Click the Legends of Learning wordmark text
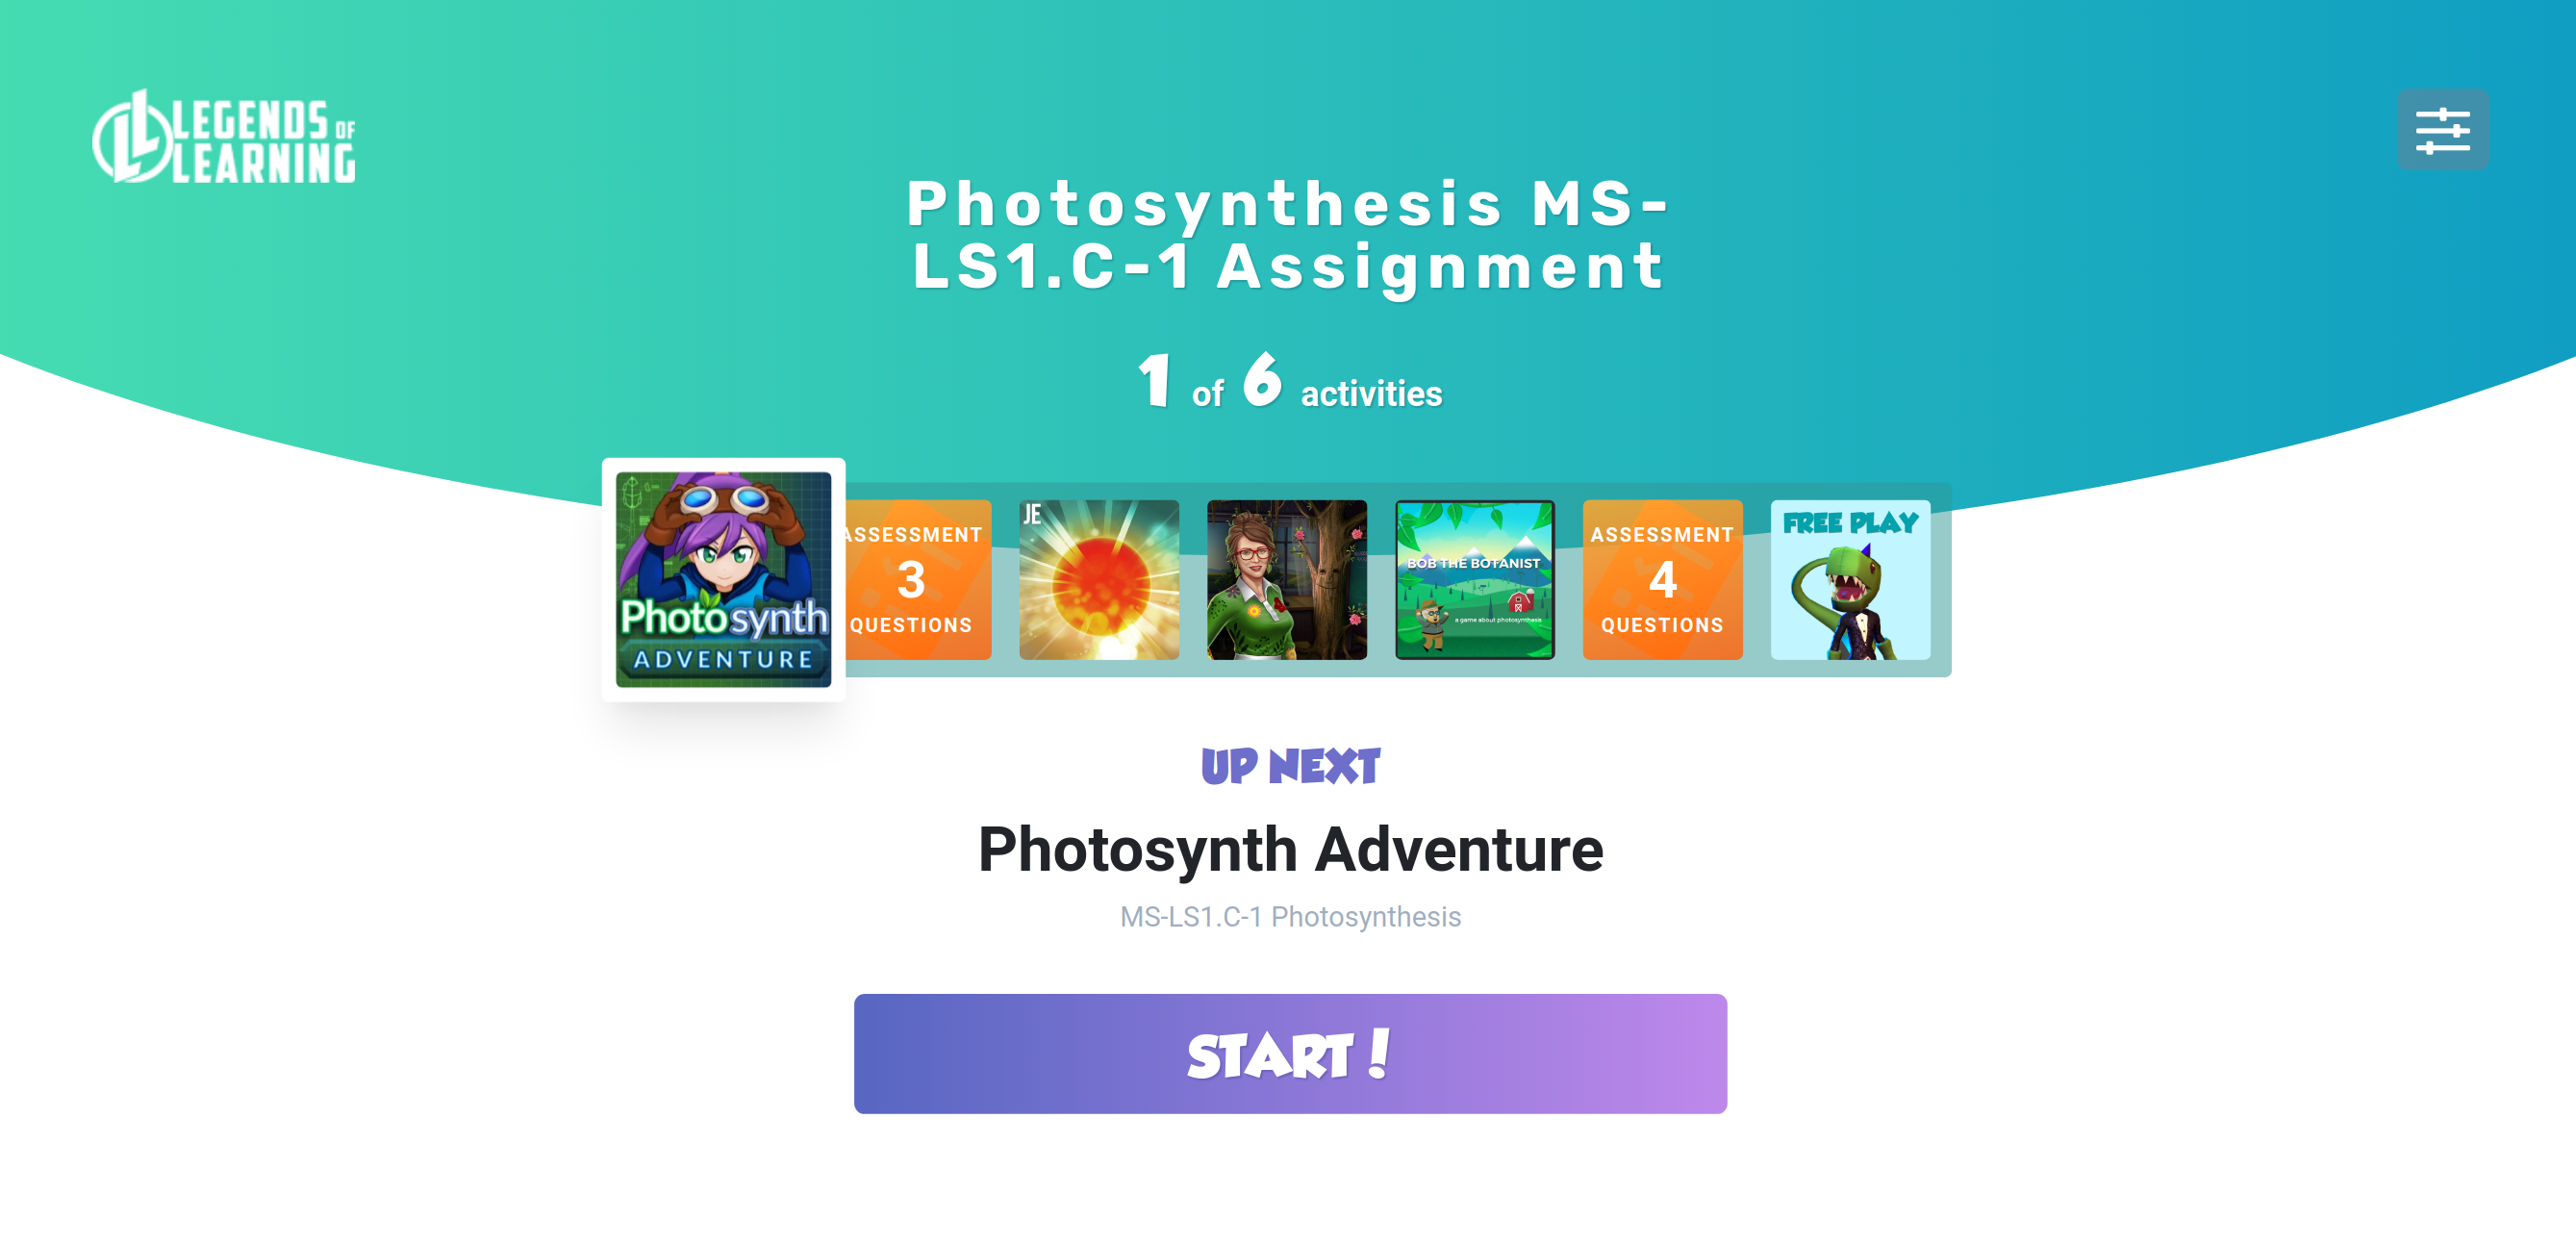 [x=264, y=141]
